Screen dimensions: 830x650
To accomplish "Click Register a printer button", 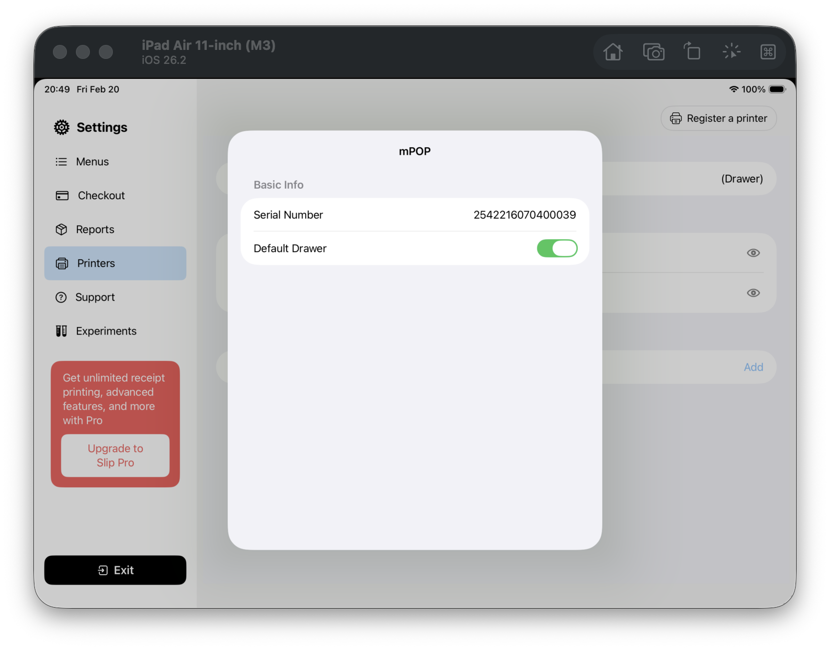I will point(718,118).
